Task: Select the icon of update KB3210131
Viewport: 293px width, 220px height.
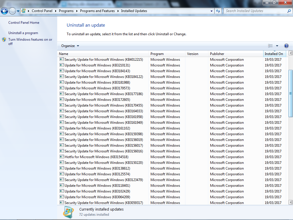Action: 62,65
